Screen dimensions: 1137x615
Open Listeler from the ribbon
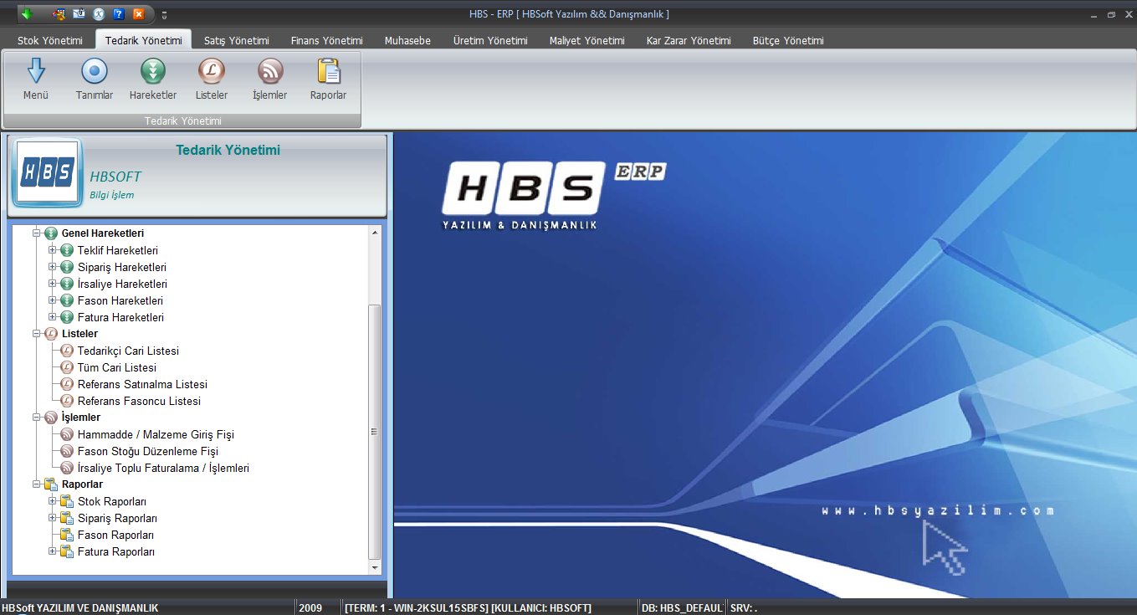tap(212, 79)
